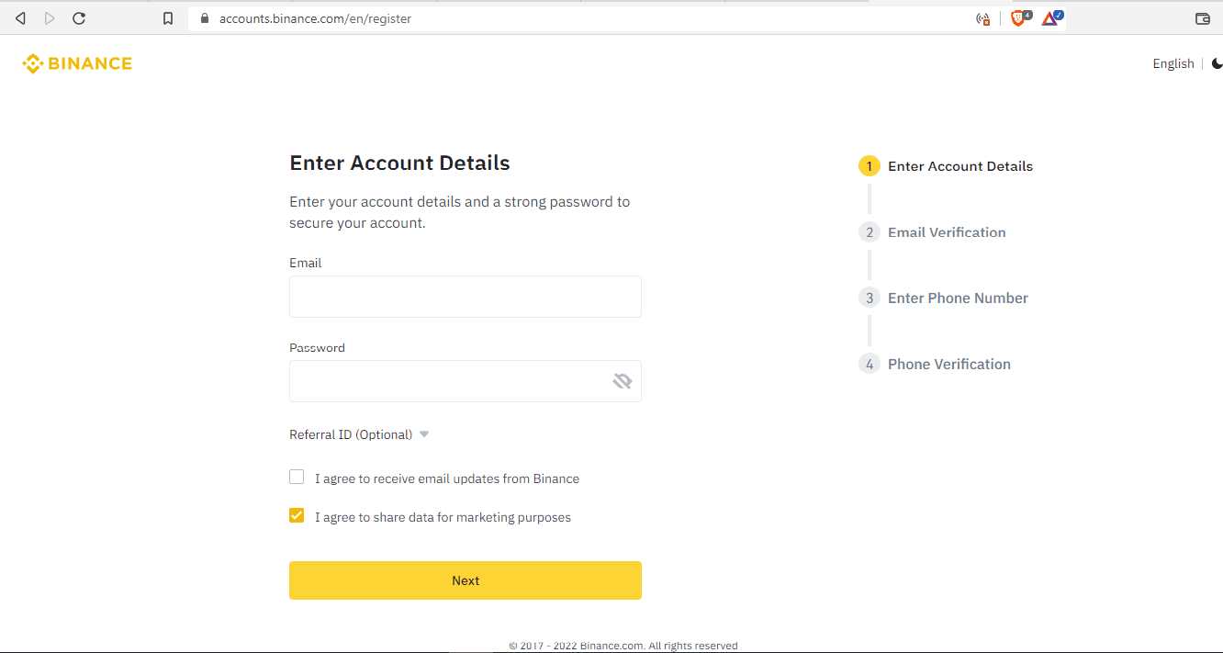Switch to dark mode with moon icon
This screenshot has height=653, width=1223.
pyautogui.click(x=1217, y=63)
